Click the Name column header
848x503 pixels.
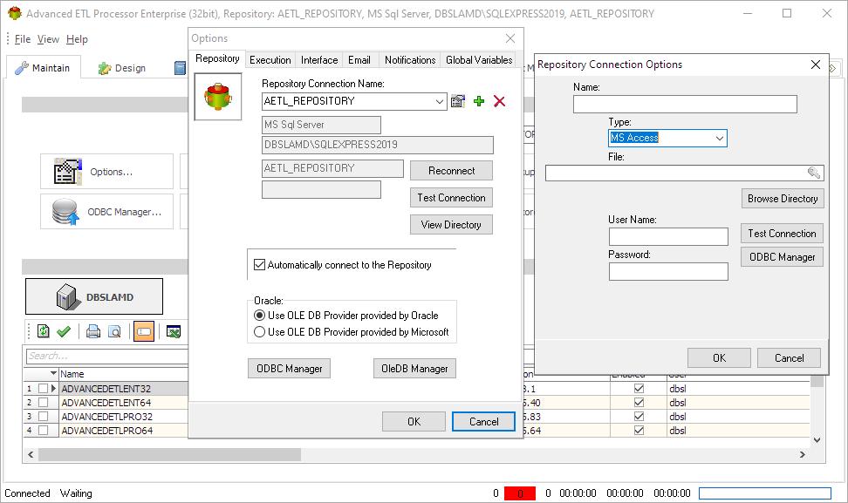(123, 373)
